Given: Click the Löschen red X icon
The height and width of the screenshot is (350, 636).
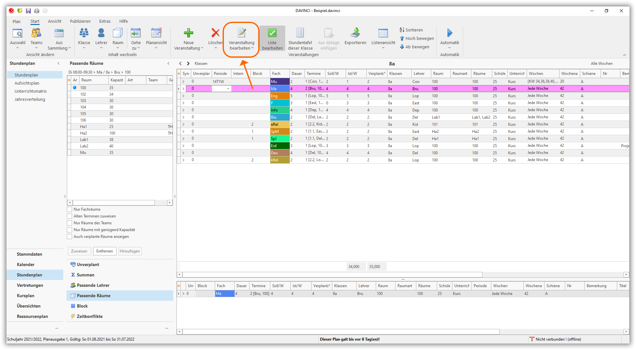Looking at the screenshot, I should click(215, 33).
